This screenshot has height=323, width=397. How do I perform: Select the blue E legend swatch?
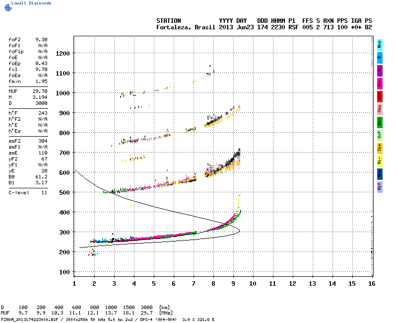[380, 58]
